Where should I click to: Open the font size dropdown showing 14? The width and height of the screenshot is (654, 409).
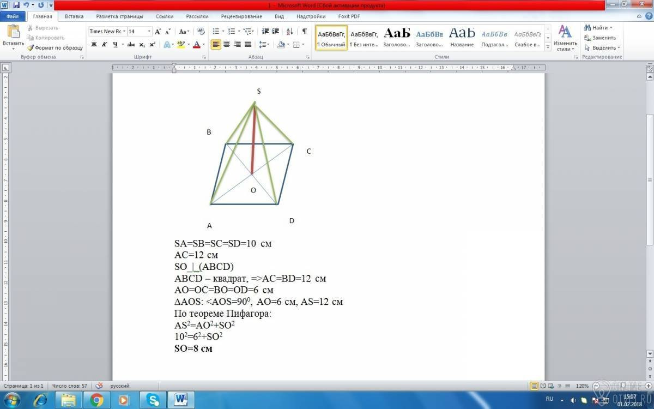pyautogui.click(x=139, y=32)
